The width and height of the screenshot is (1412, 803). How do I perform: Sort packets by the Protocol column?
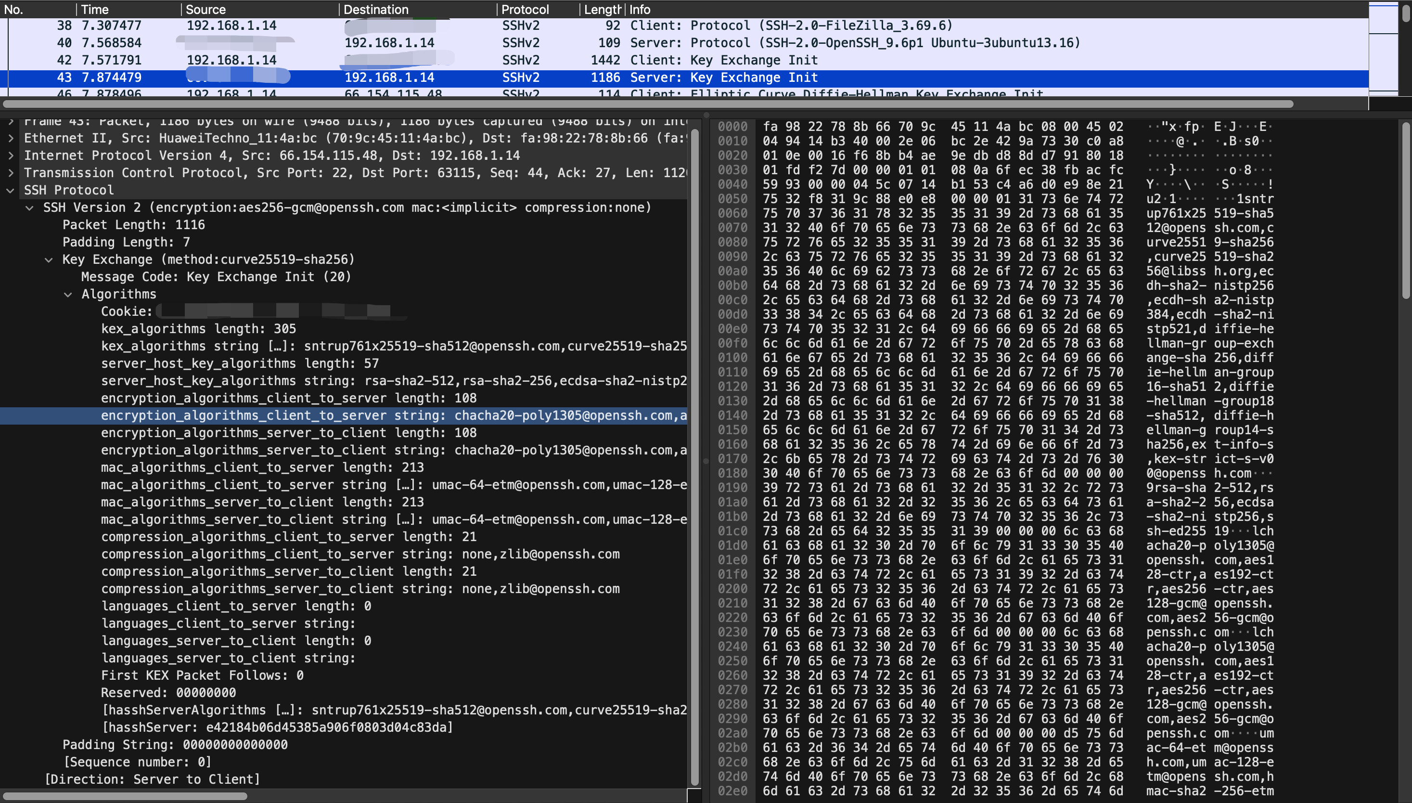coord(538,9)
